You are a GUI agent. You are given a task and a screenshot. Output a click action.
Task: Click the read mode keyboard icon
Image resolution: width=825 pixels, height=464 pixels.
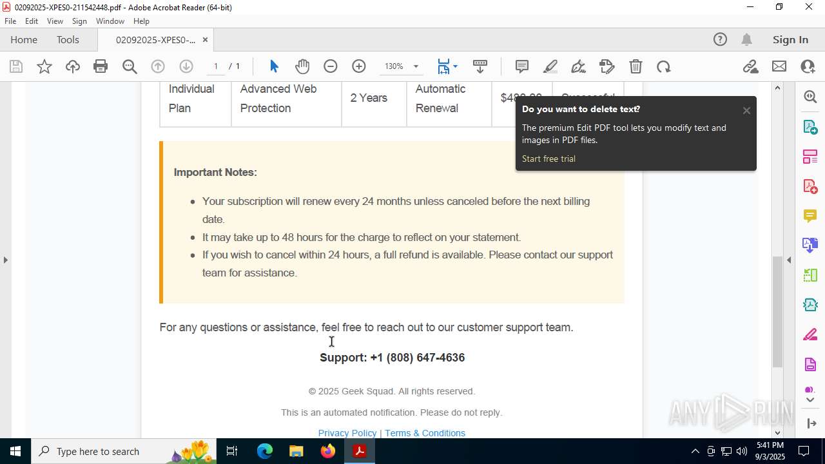(x=480, y=66)
